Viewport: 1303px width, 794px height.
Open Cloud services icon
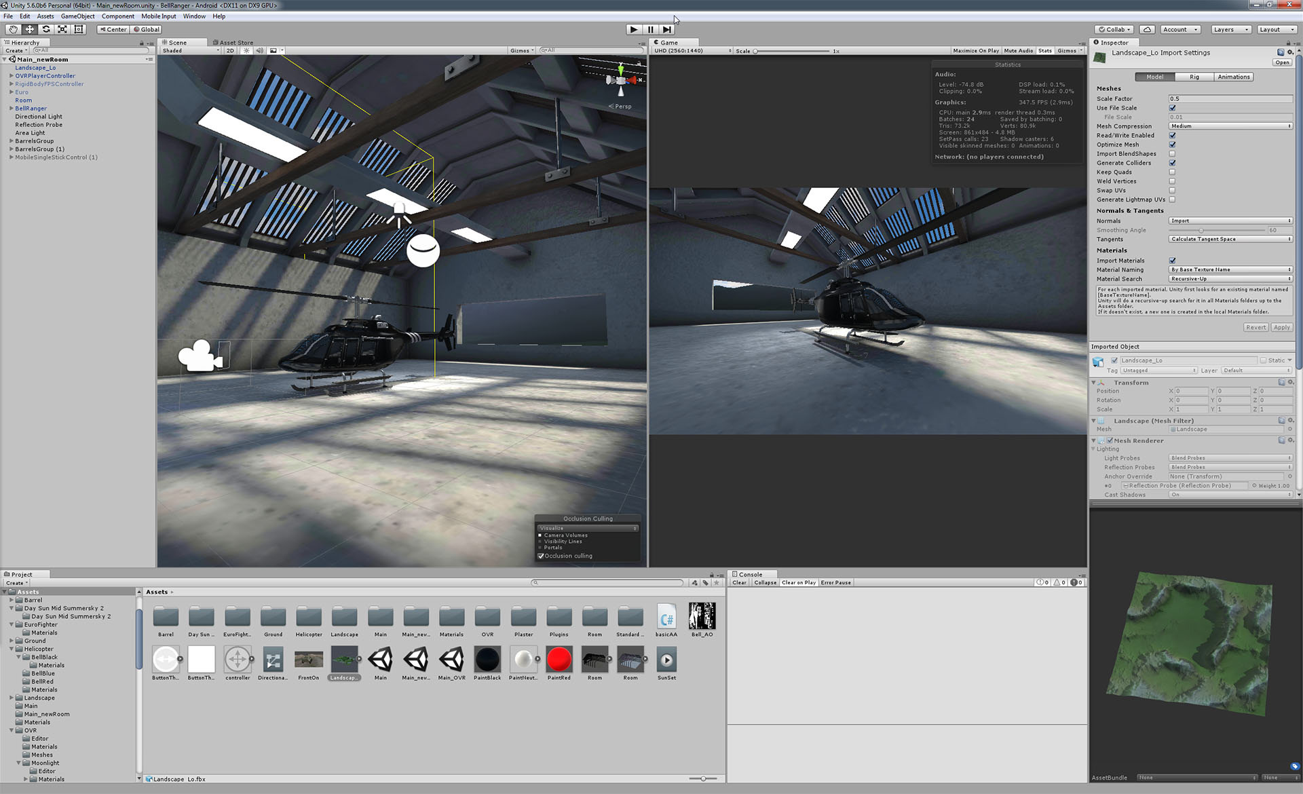tap(1147, 29)
